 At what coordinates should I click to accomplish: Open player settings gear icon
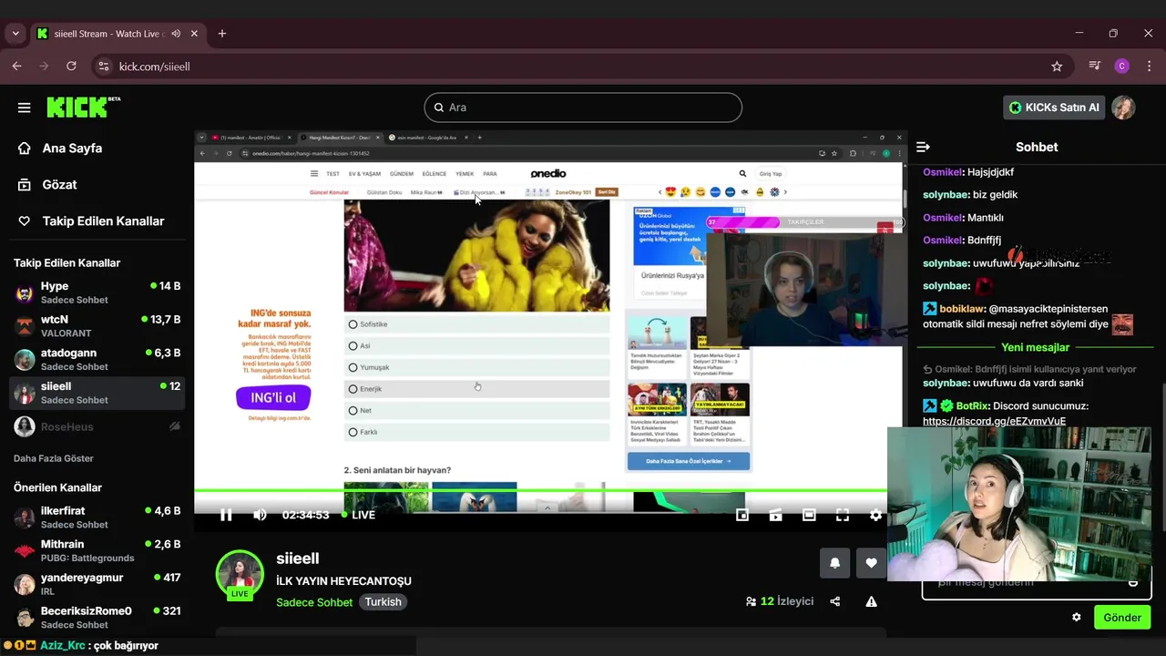click(x=875, y=515)
